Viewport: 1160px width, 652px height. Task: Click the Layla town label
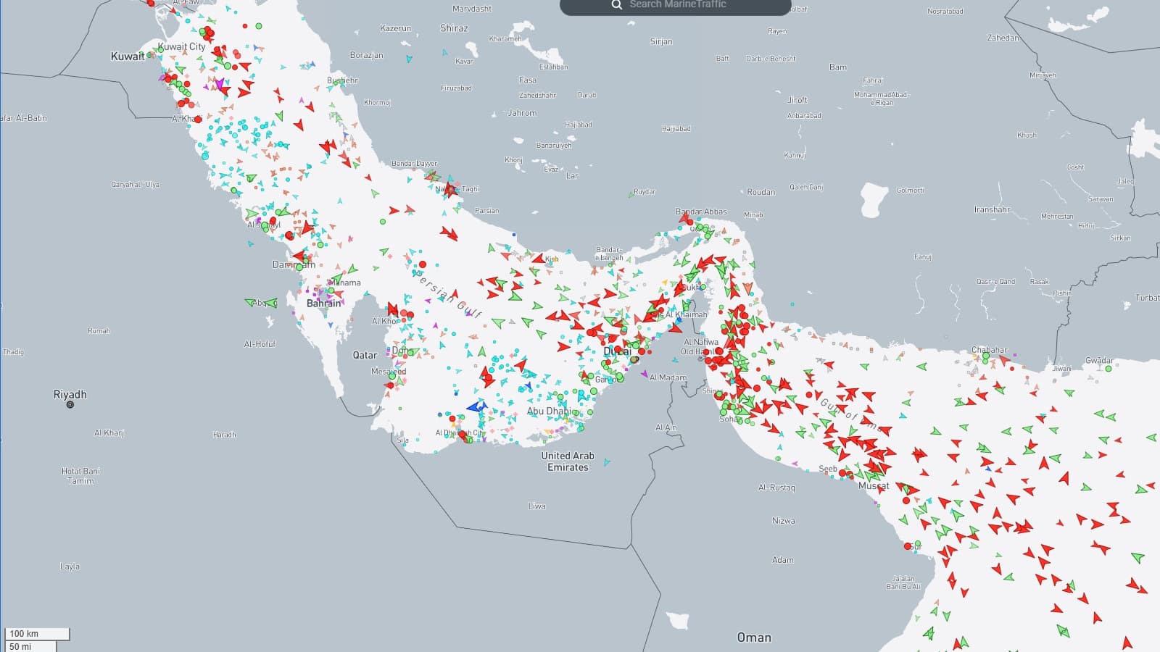point(70,567)
